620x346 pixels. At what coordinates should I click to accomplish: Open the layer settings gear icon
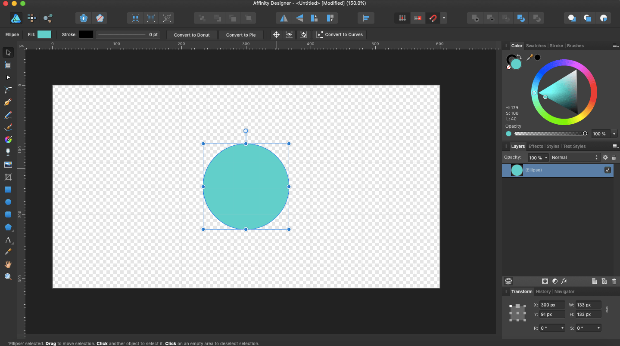tap(605, 158)
